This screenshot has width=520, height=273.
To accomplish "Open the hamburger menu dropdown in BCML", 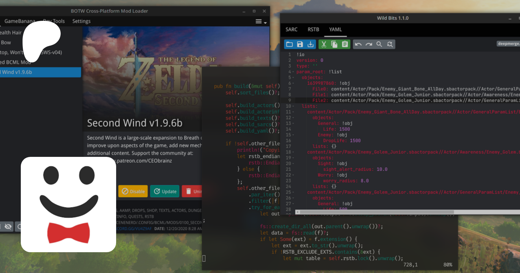I will [261, 22].
